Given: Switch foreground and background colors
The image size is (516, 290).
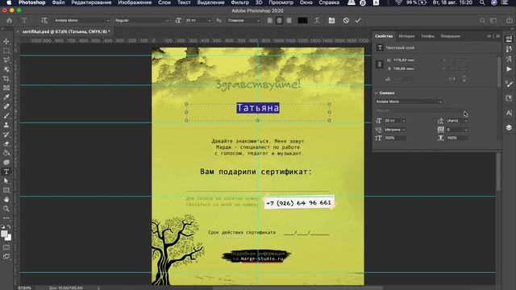Looking at the screenshot, I should coord(9,226).
